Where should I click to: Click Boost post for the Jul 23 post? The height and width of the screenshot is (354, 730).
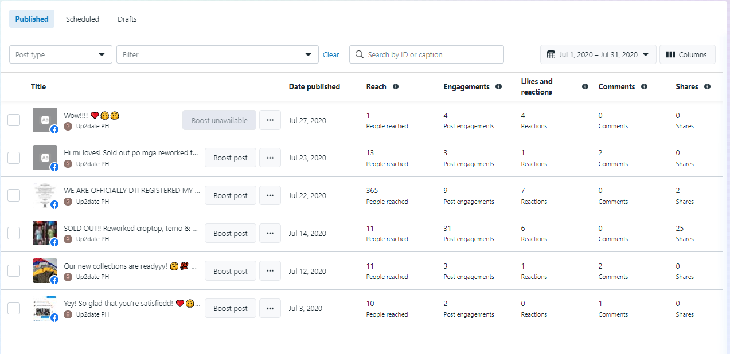coord(231,158)
